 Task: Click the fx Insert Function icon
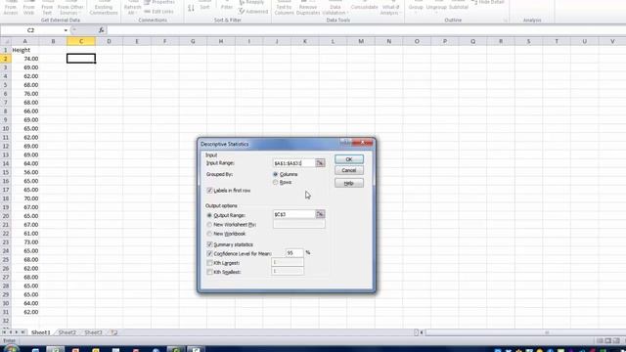[101, 30]
